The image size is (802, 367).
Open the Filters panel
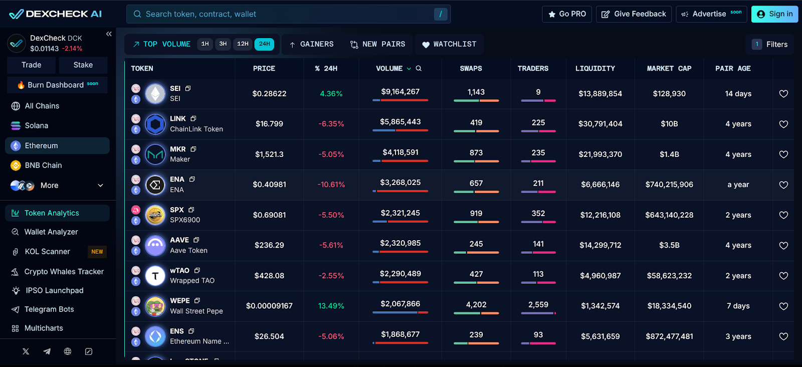click(769, 44)
